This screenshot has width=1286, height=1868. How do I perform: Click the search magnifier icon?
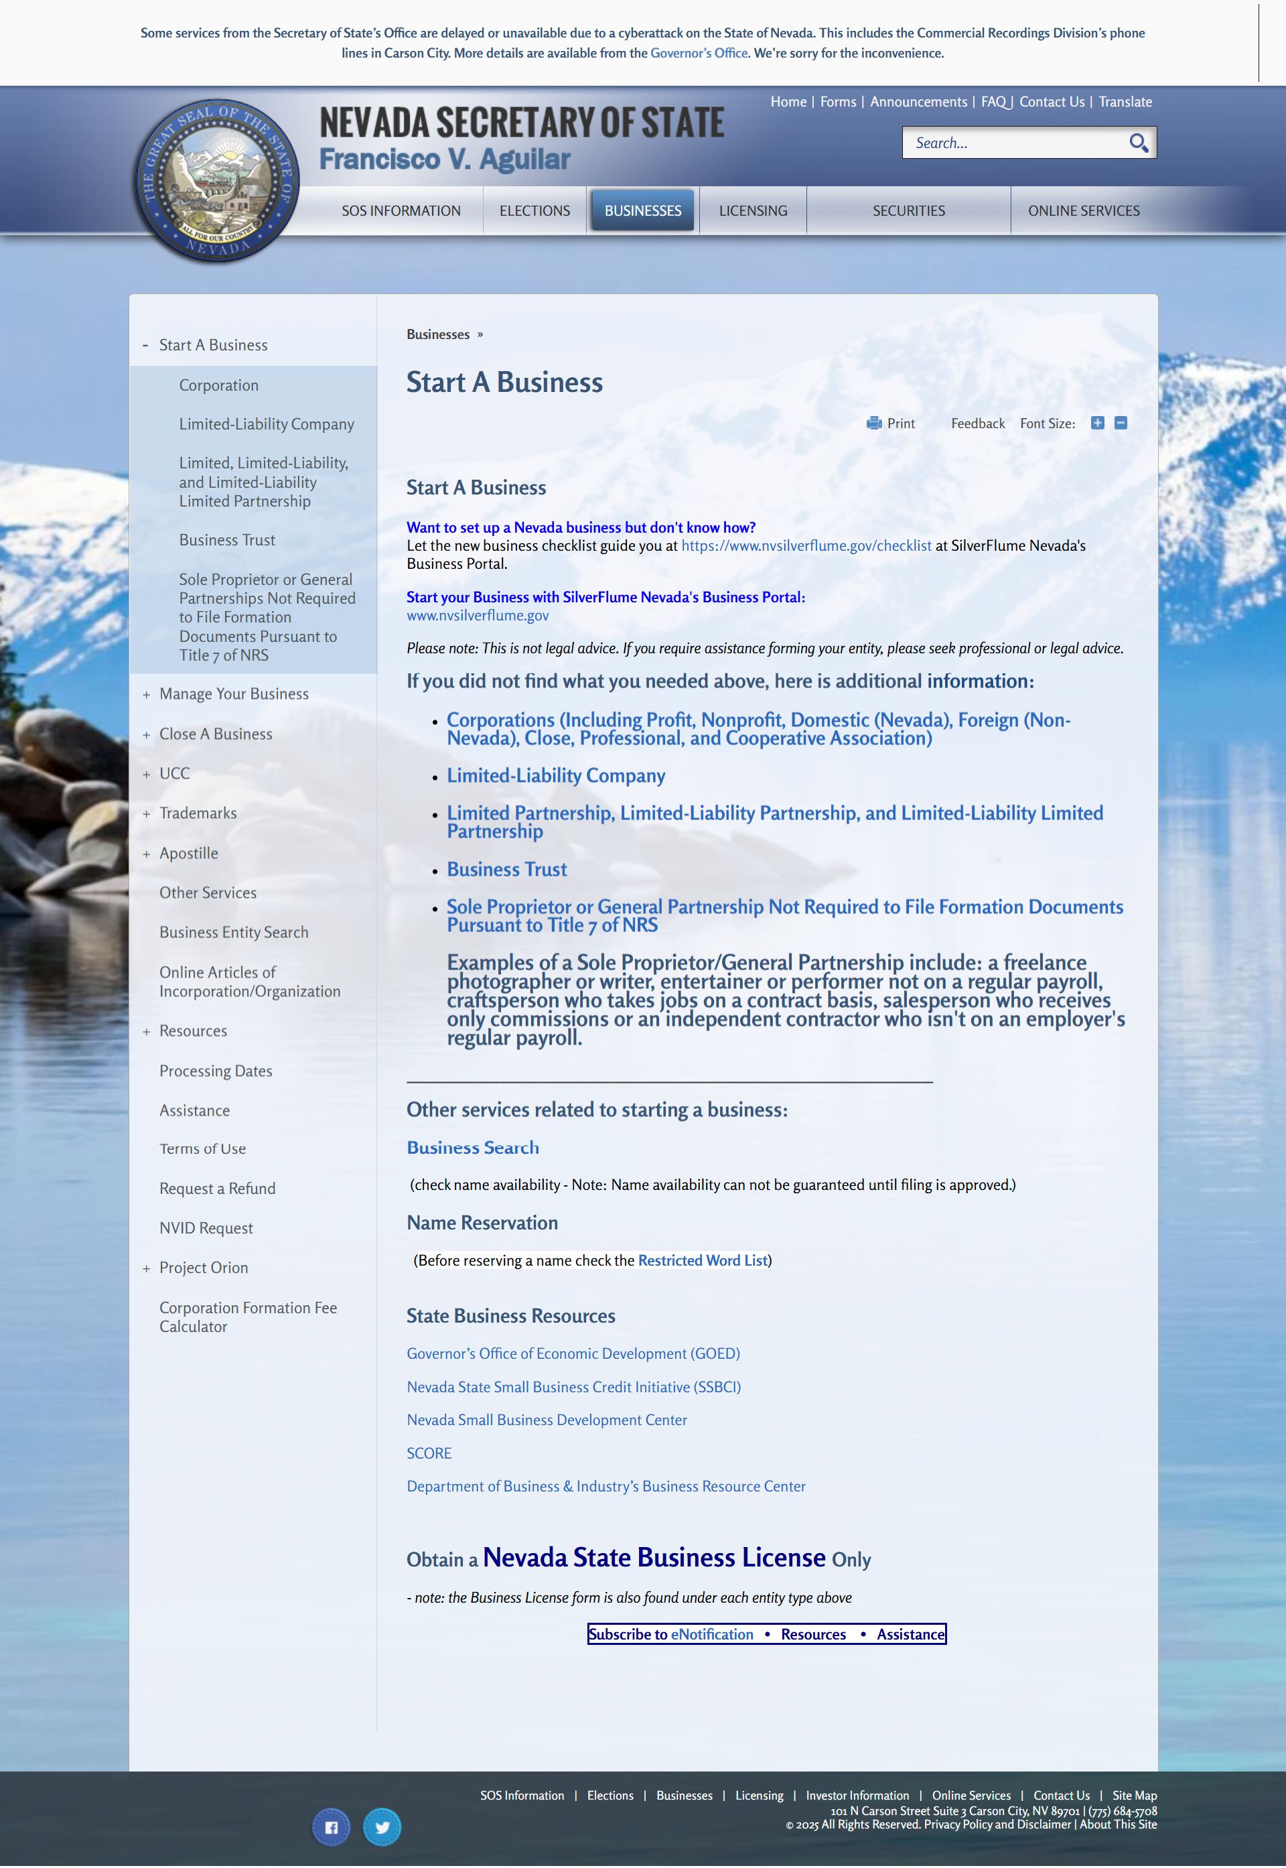(x=1138, y=143)
